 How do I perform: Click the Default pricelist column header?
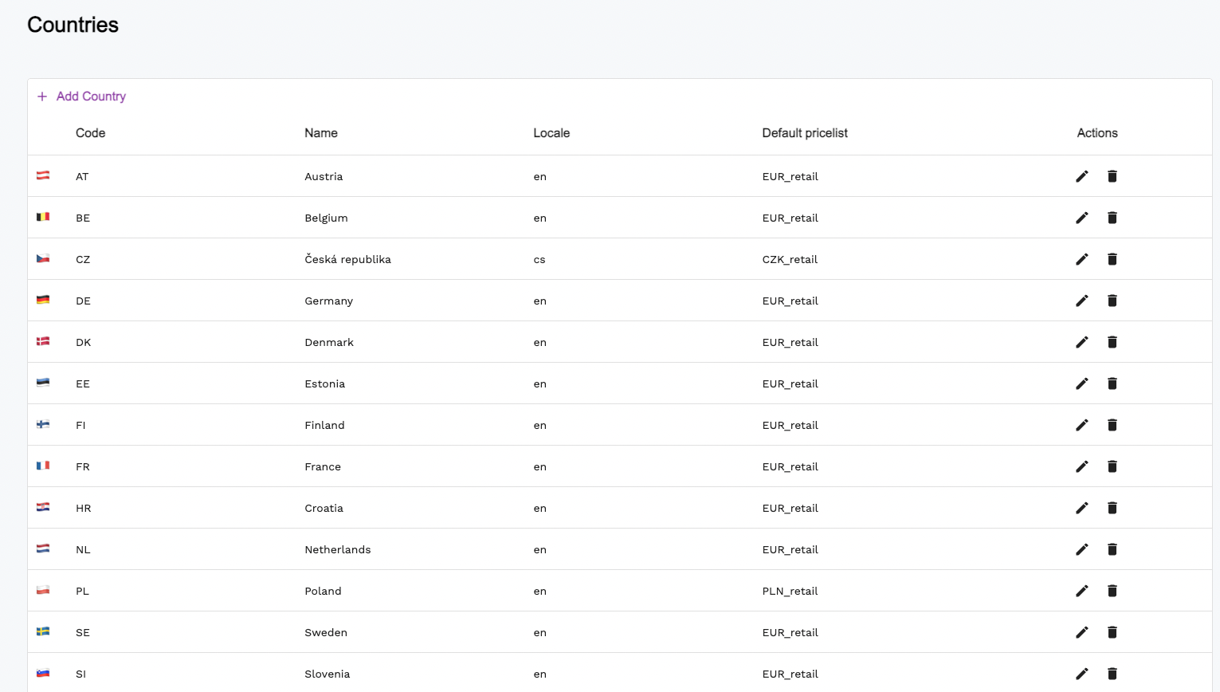(805, 133)
